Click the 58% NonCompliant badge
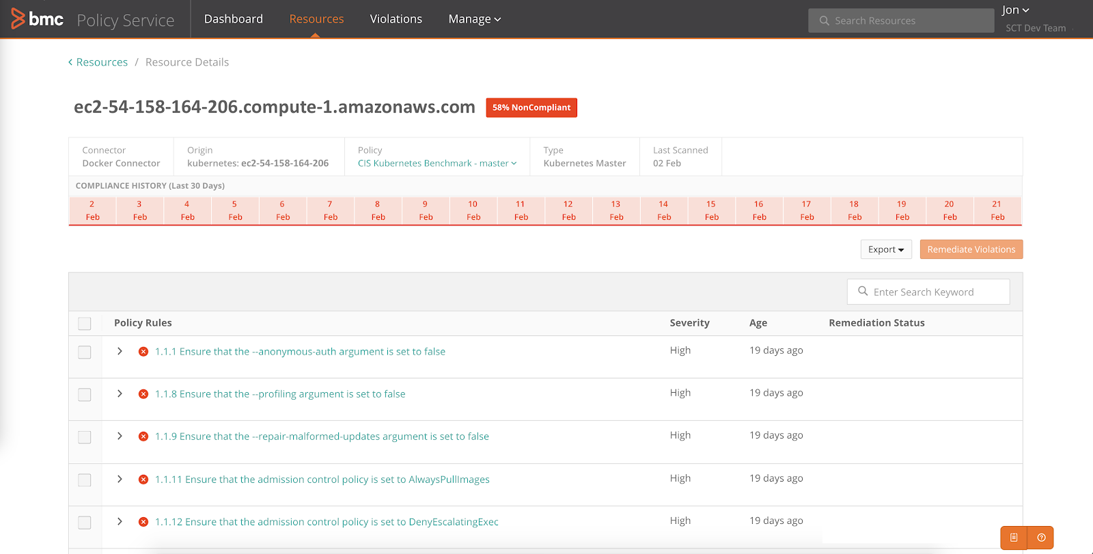Image resolution: width=1093 pixels, height=554 pixels. (x=531, y=108)
